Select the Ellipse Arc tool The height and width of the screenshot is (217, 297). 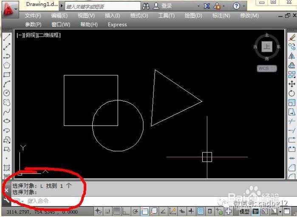(x=7, y=130)
